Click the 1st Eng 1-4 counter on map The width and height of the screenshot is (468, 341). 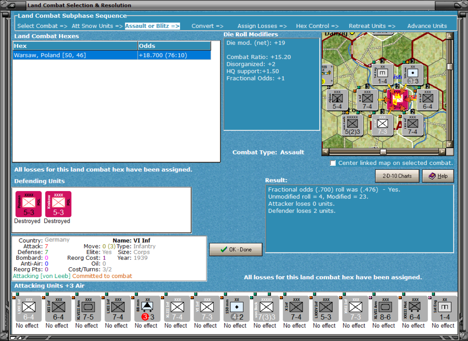(x=382, y=75)
